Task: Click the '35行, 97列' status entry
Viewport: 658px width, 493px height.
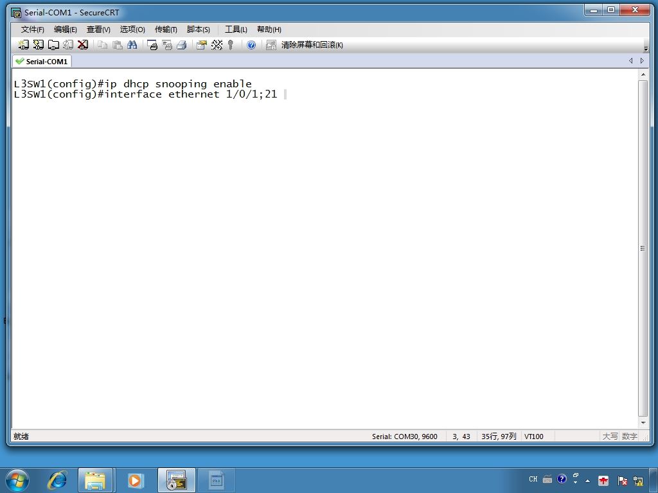Action: [x=499, y=437]
